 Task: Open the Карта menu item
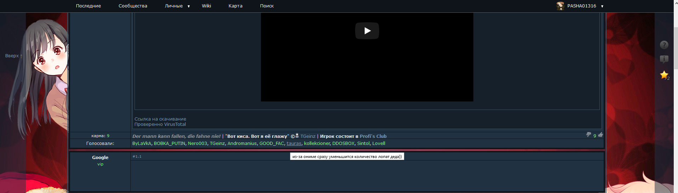pyautogui.click(x=235, y=6)
